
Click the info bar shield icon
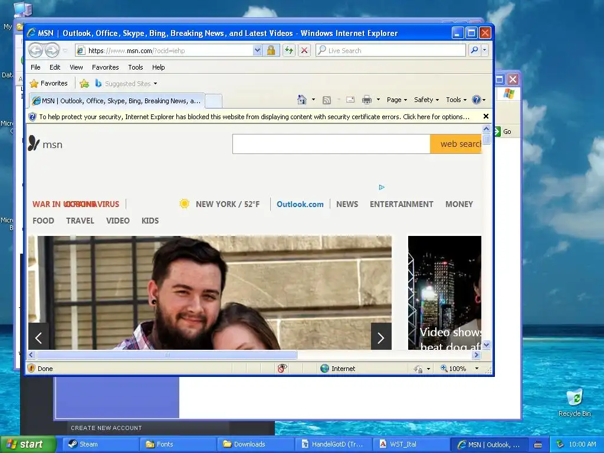(32, 117)
